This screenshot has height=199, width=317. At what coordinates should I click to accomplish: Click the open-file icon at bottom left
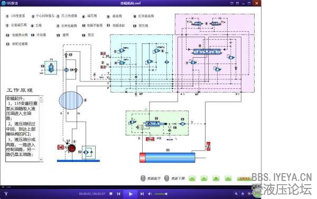6,194
